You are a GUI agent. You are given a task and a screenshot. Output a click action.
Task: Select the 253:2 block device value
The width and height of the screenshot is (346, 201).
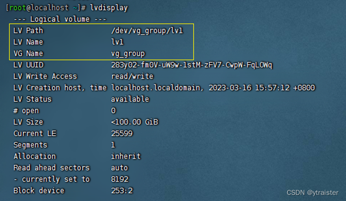click(122, 191)
